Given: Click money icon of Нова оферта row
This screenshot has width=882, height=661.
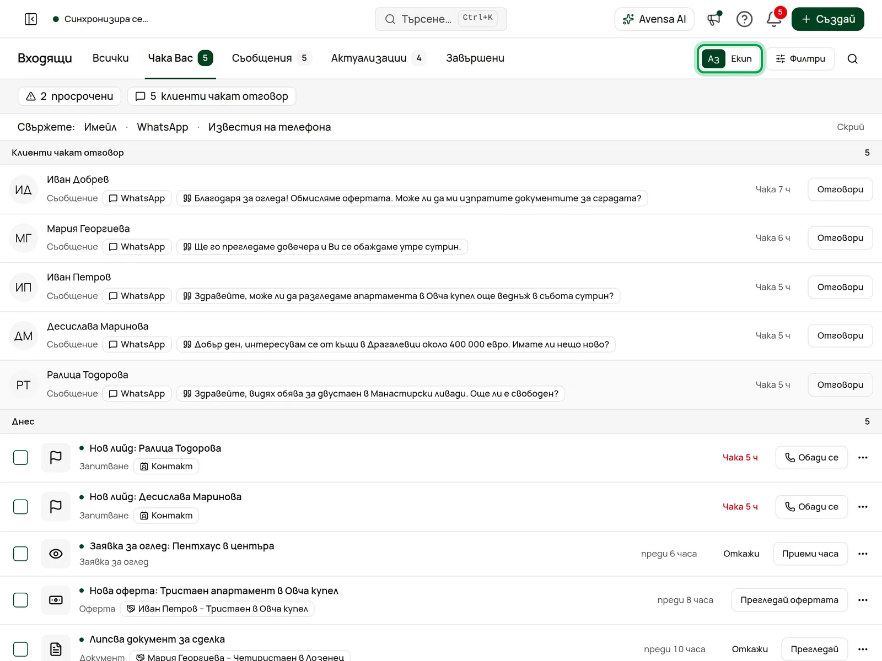Looking at the screenshot, I should [x=56, y=600].
